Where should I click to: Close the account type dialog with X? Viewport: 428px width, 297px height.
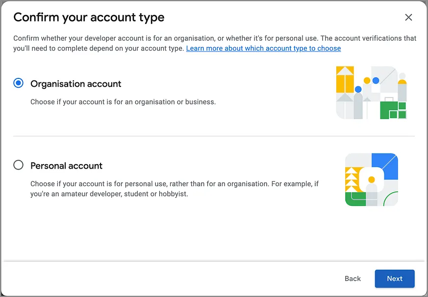click(408, 17)
